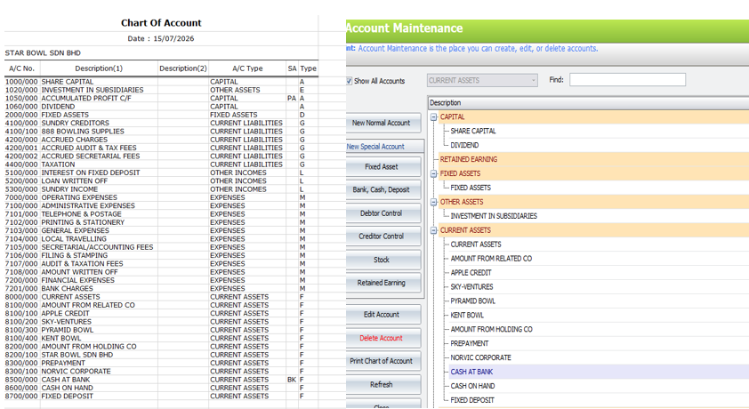Click account number 1000/000 in report
The height and width of the screenshot is (409, 749).
tap(21, 82)
